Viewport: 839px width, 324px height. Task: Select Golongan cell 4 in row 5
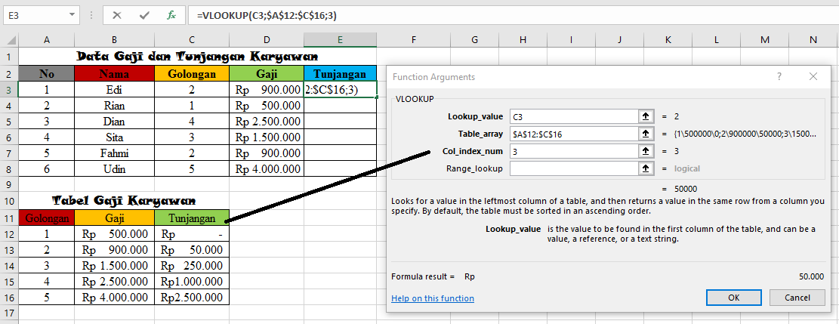tap(192, 122)
